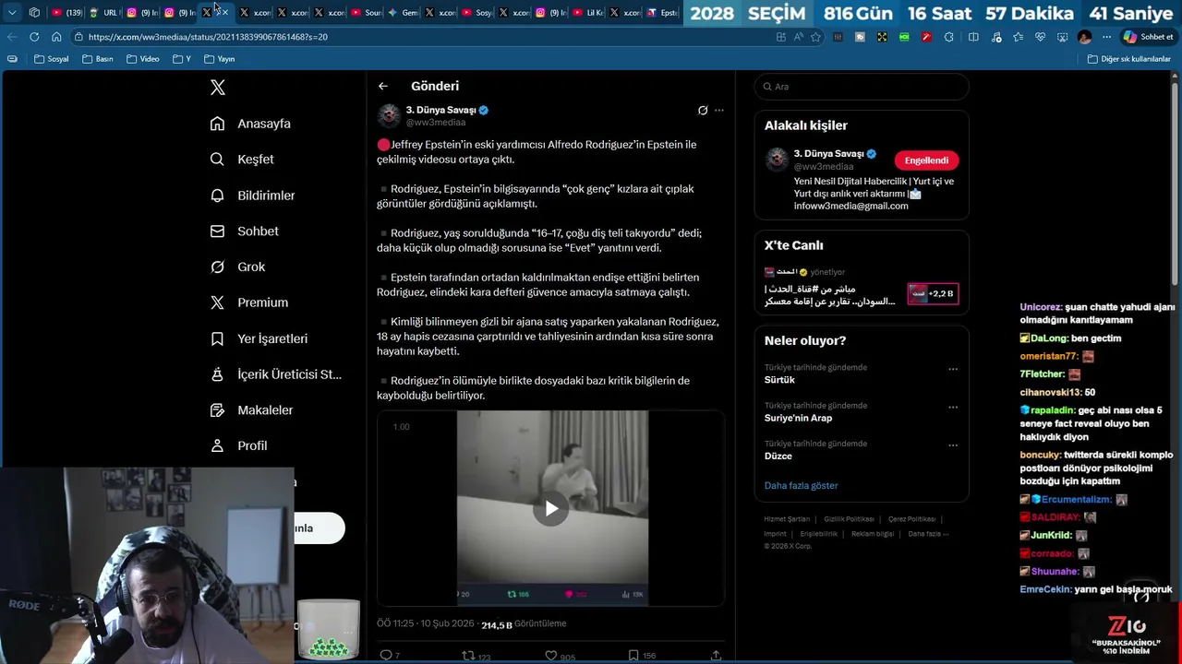Open options for Suriye'nin Arap trend
This screenshot has width=1182, height=664.
click(953, 407)
